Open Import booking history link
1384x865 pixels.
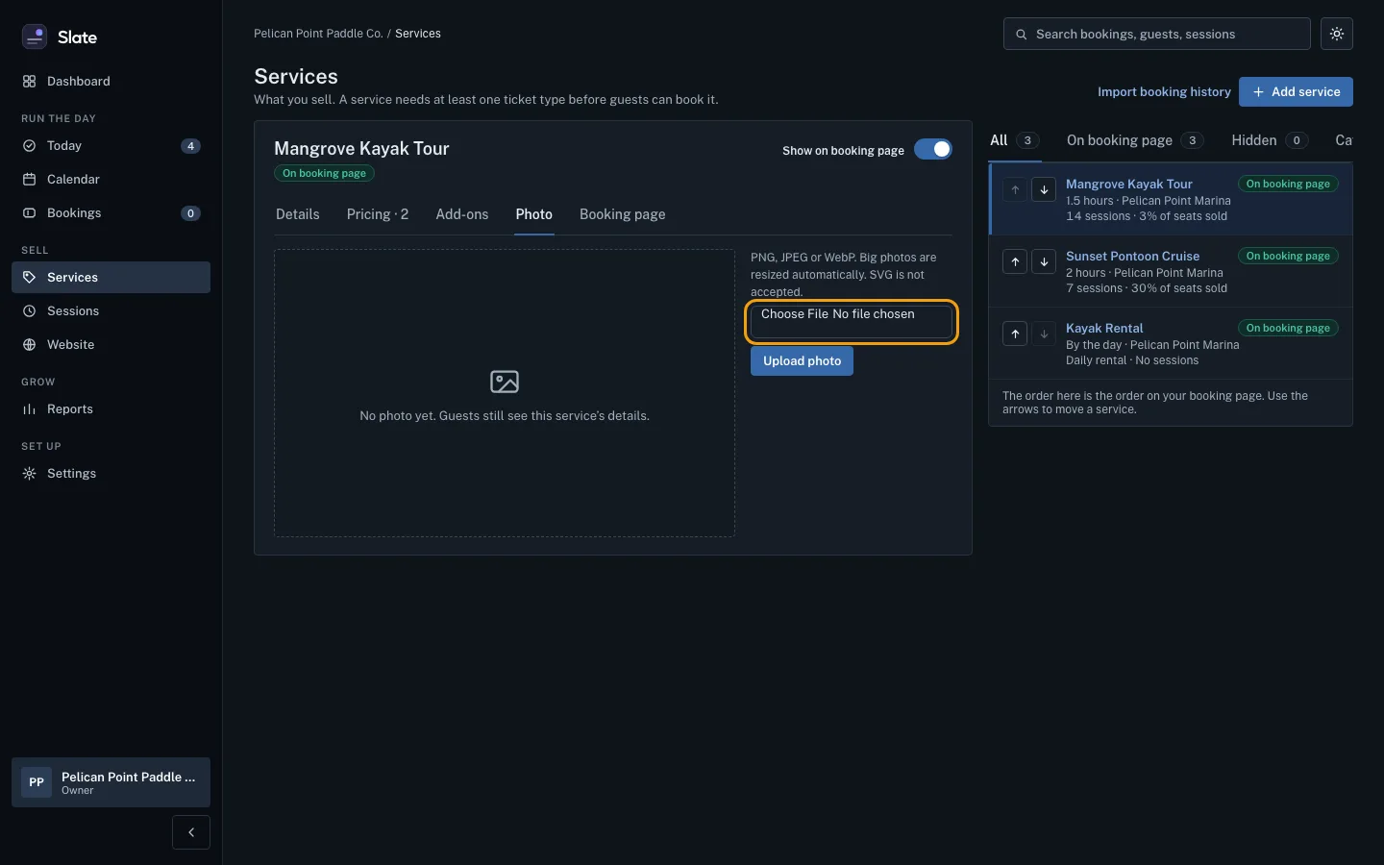(x=1164, y=92)
